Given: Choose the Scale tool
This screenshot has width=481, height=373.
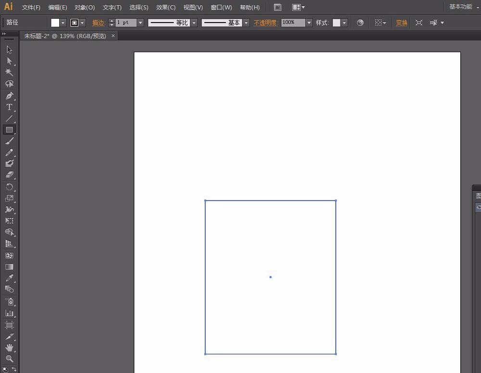Looking at the screenshot, I should (9, 199).
